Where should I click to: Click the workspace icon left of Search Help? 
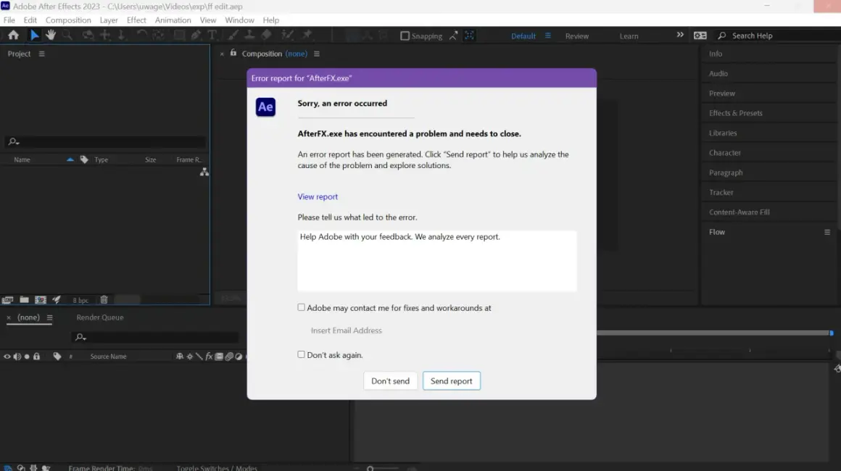pyautogui.click(x=700, y=36)
